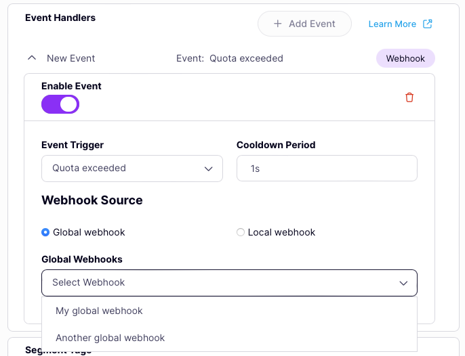465x356 pixels.
Task: Select the Local webhook radio option
Action: [x=241, y=232]
